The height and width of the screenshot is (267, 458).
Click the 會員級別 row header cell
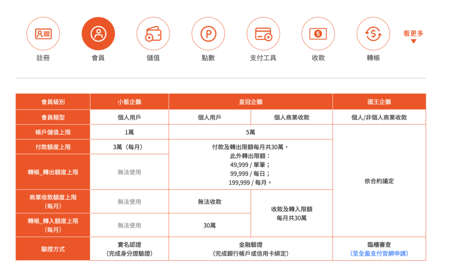(x=53, y=102)
